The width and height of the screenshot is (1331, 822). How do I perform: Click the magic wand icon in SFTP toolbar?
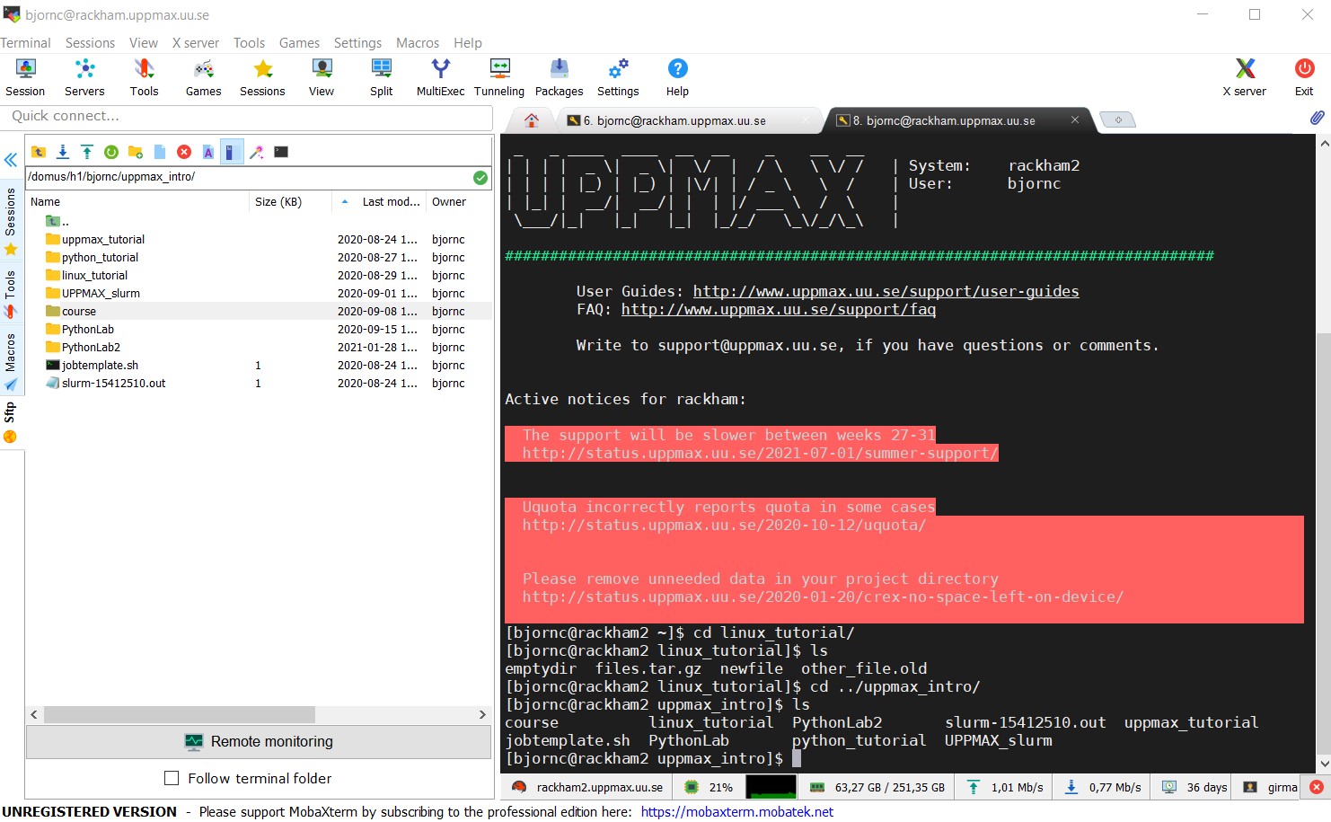tap(257, 152)
